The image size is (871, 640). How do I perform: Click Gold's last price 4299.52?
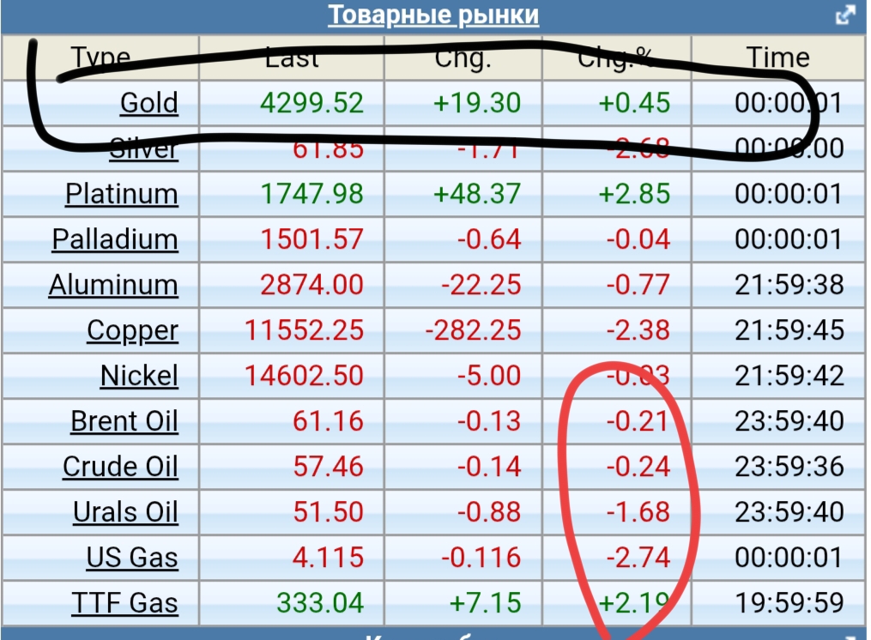pyautogui.click(x=312, y=103)
